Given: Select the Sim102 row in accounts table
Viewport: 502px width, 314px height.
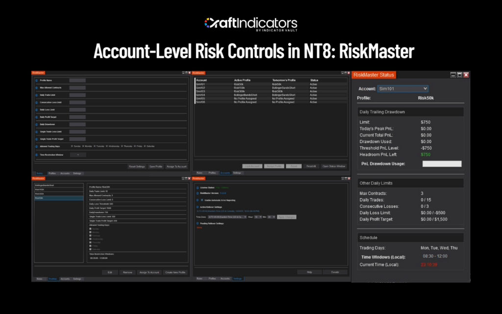Looking at the screenshot, I should tap(272, 88).
